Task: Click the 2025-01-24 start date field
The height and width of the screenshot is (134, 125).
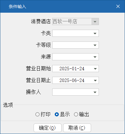Action: tap(72, 69)
